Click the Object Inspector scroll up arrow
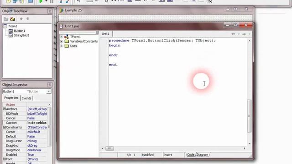 49,105
